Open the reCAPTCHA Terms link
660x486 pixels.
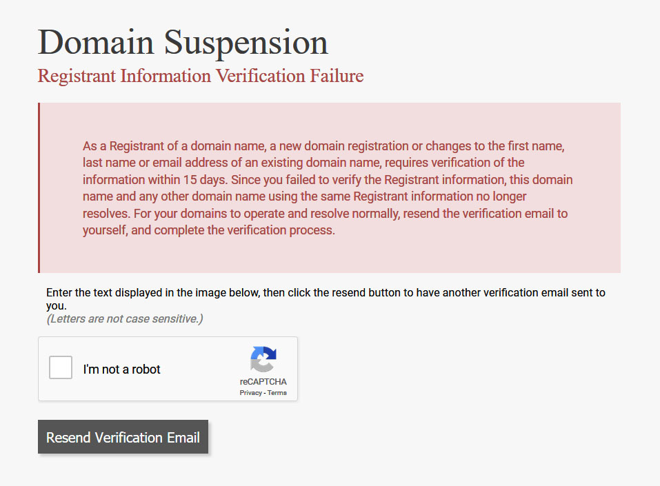pyautogui.click(x=277, y=393)
